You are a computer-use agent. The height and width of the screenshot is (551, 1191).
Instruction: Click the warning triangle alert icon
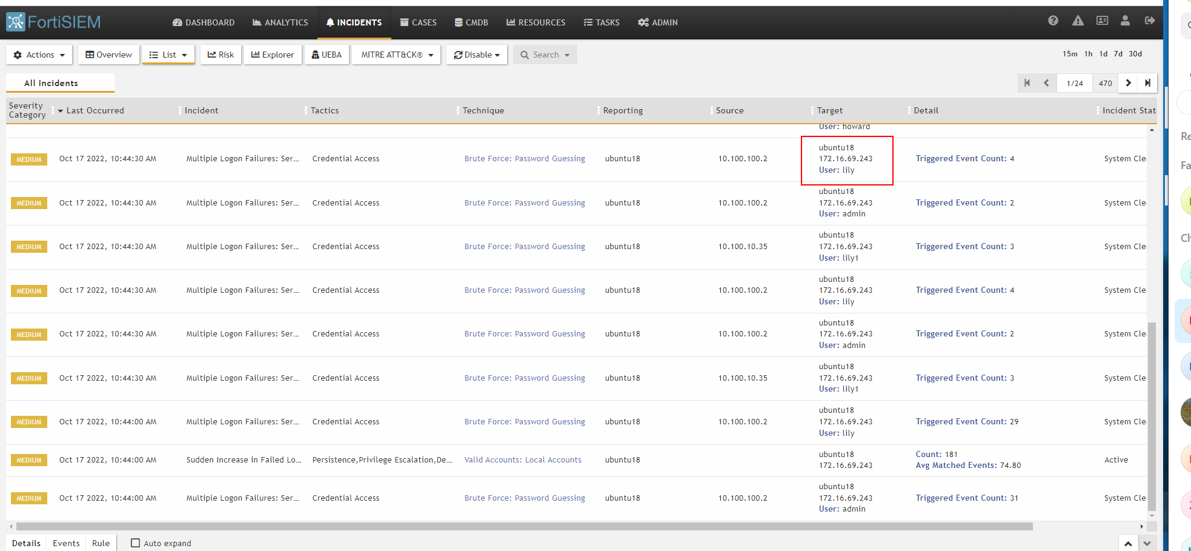click(1077, 20)
